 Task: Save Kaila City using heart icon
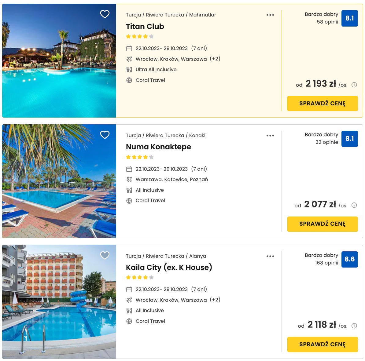tap(105, 255)
